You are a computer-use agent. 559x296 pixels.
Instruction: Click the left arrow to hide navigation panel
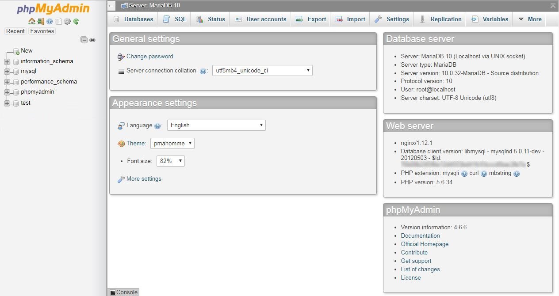click(x=112, y=6)
